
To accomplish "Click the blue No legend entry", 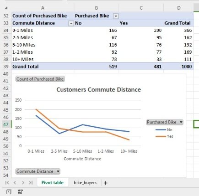I will 164,130.
